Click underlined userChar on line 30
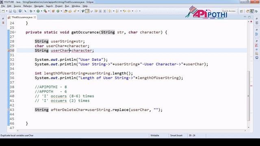 pyautogui.click(x=60, y=50)
